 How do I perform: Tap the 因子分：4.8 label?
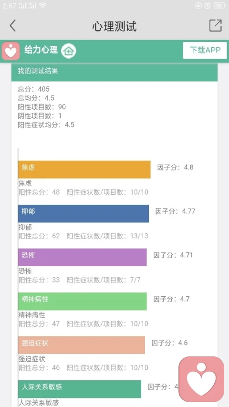(176, 167)
